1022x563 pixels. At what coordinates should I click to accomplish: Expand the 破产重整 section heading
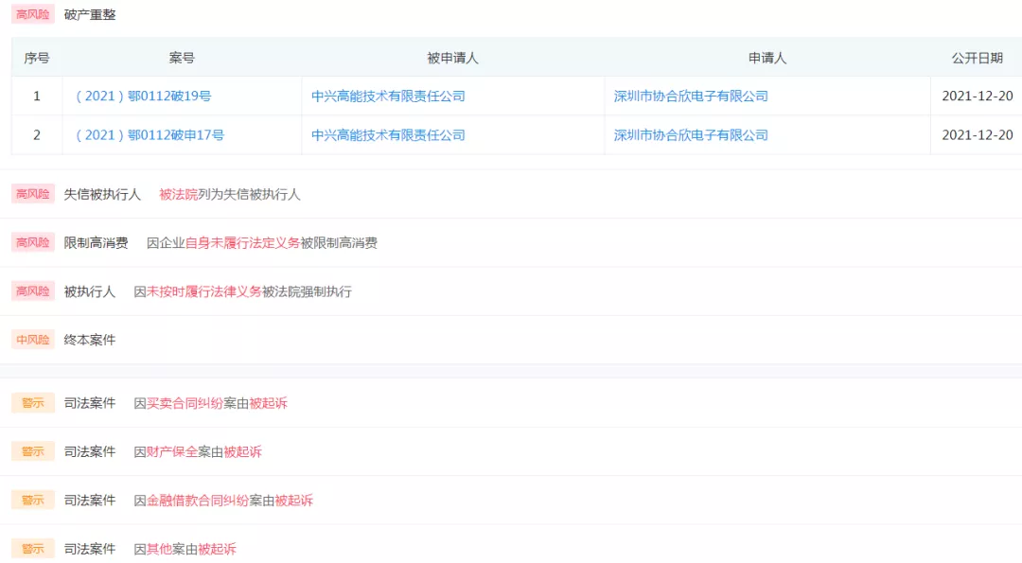[90, 15]
